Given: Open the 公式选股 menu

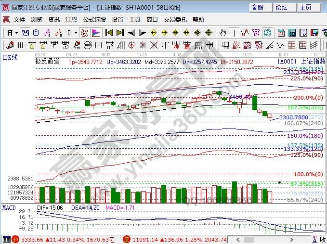Looking at the screenshot, I should pyautogui.click(x=94, y=20).
